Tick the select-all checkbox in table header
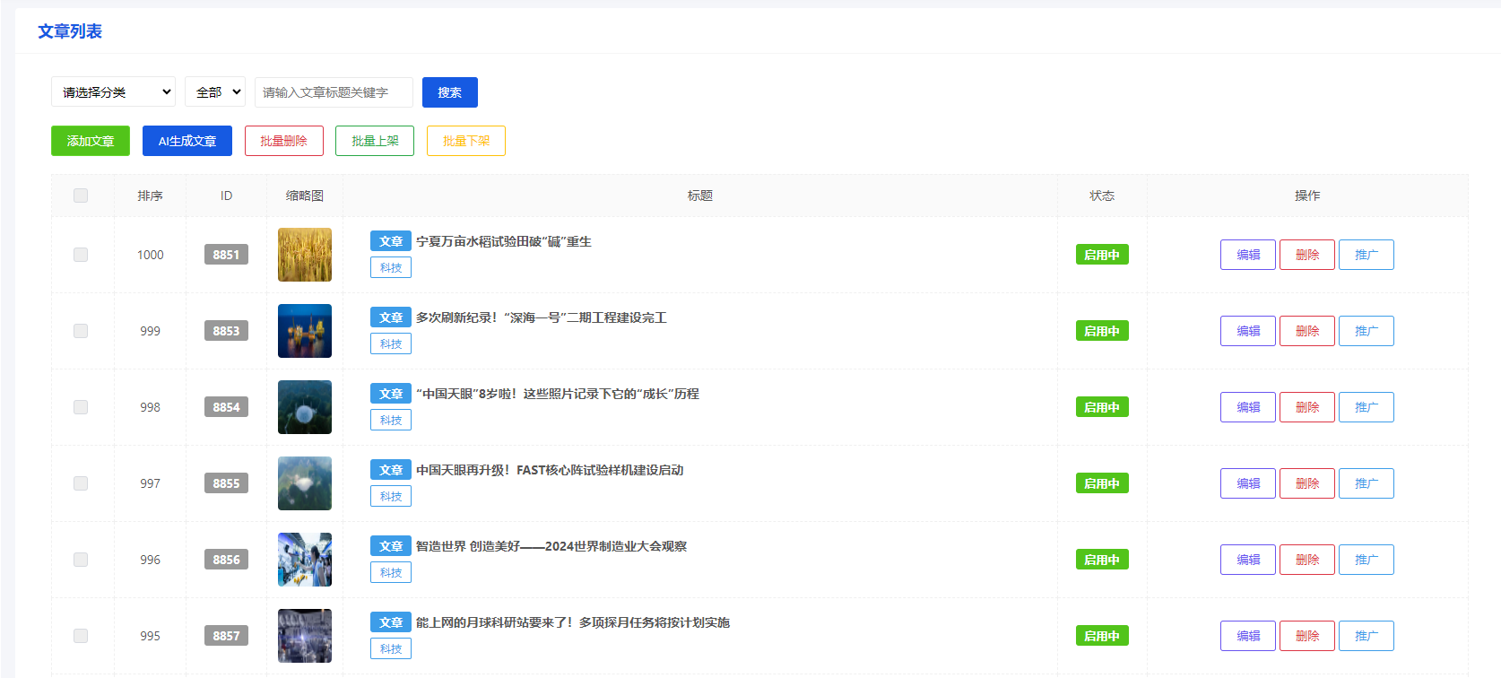The height and width of the screenshot is (678, 1501). tap(81, 196)
